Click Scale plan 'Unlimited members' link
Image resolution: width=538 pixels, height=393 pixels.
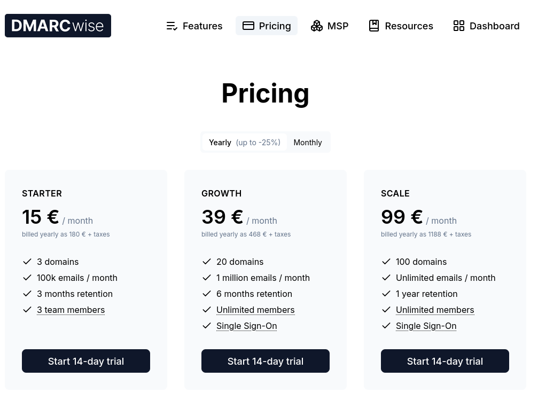click(x=435, y=310)
